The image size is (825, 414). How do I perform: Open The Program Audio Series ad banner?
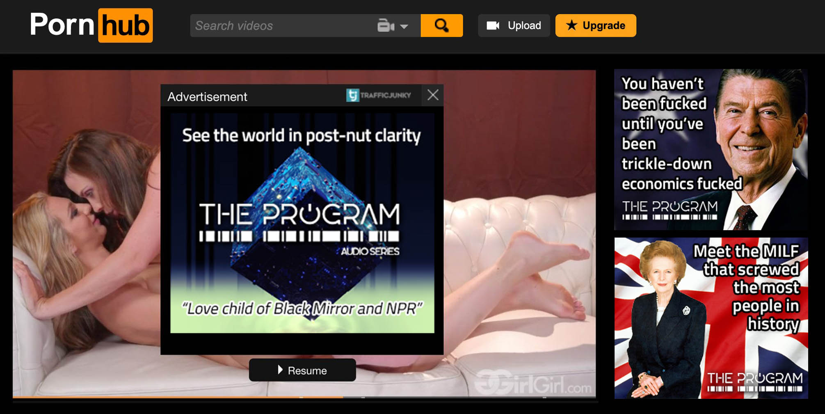click(302, 223)
